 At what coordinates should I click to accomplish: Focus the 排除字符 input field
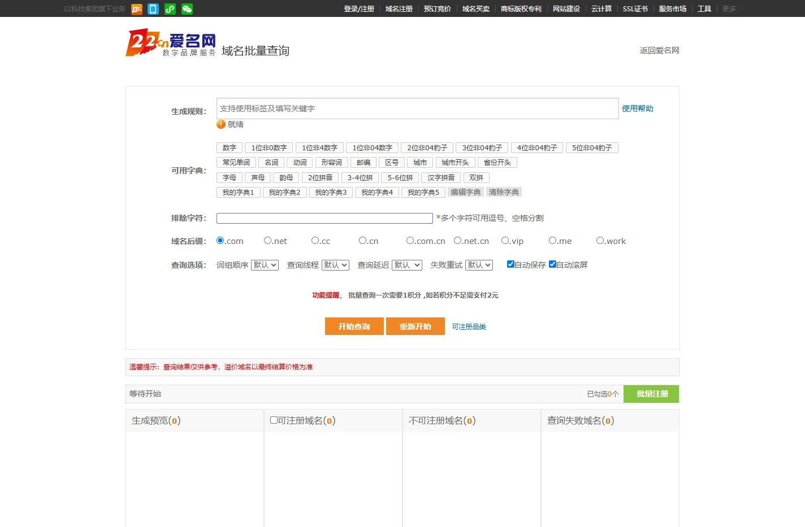324,218
